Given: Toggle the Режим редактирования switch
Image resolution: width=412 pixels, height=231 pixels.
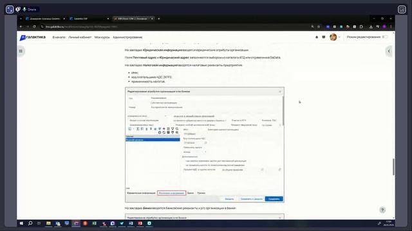Looking at the screenshot, I should pos(385,37).
